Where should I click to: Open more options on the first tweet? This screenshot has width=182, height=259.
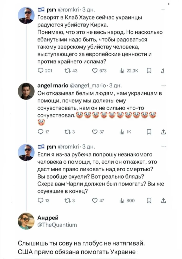(x=163, y=10)
